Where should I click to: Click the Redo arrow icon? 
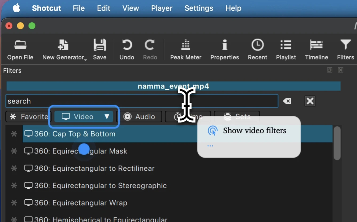pyautogui.click(x=150, y=45)
